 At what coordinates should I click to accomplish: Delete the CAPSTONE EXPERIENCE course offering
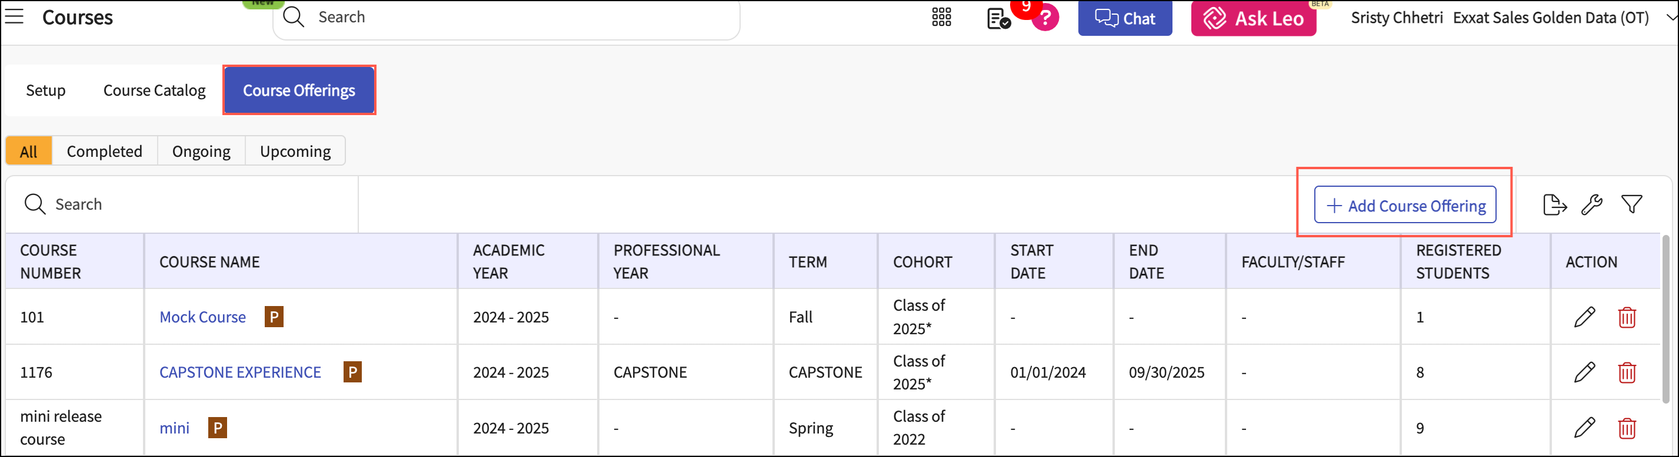pyautogui.click(x=1627, y=372)
